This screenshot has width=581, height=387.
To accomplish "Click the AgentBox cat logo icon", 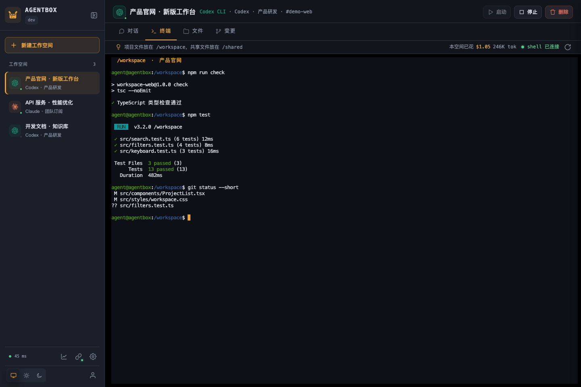I will click(13, 15).
